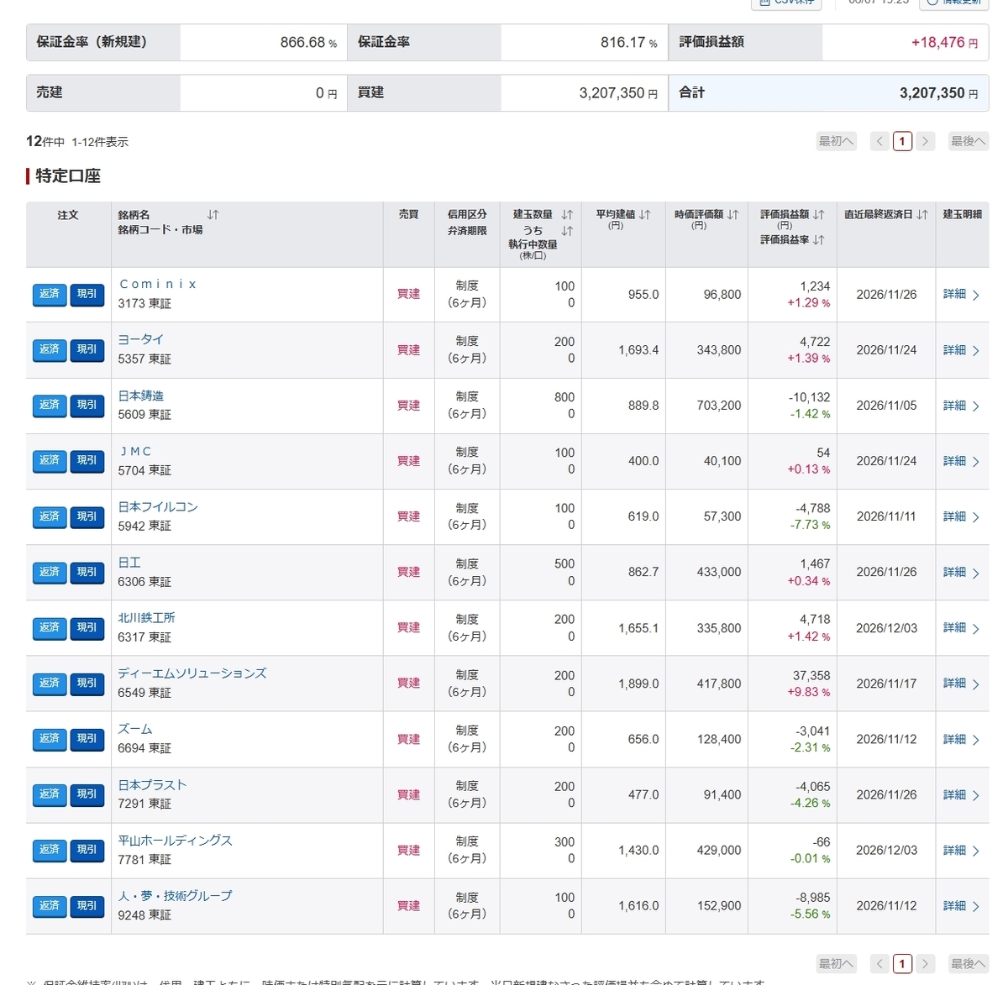Open 人・夢・技術グループ stock link

(x=176, y=896)
